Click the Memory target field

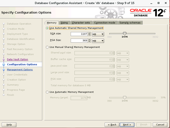[79, 98]
